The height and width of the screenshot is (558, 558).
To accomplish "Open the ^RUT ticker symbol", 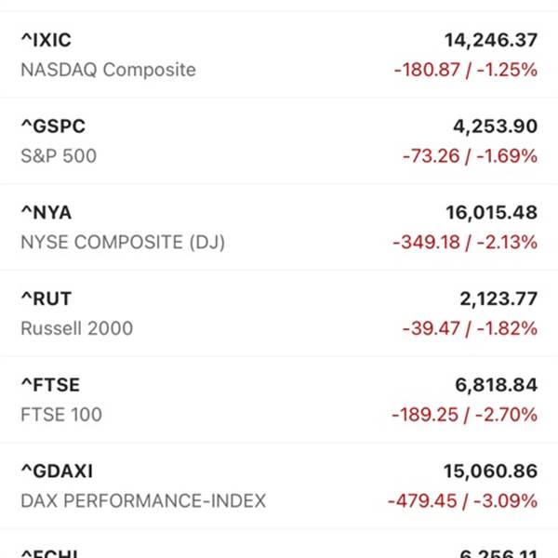I will pos(46,299).
